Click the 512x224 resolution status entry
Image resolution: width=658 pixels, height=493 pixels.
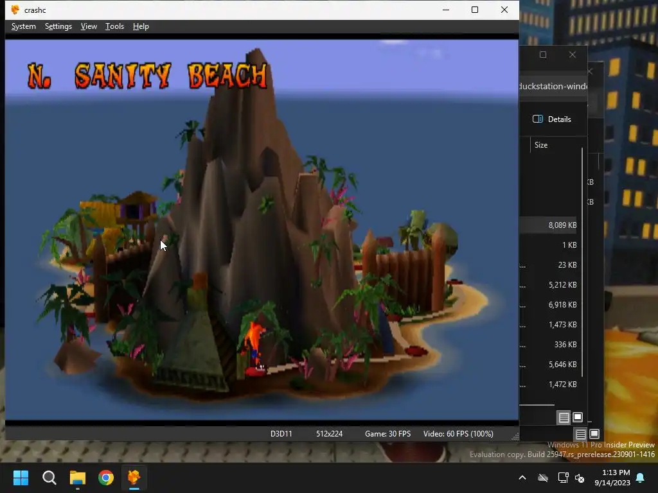[330, 434]
